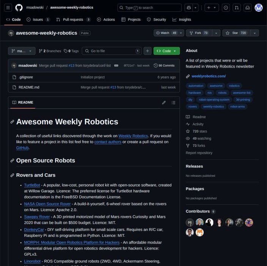Copy anchor link of Rovers and Cars heading
The height and width of the screenshot is (266, 267).
coord(12,175)
